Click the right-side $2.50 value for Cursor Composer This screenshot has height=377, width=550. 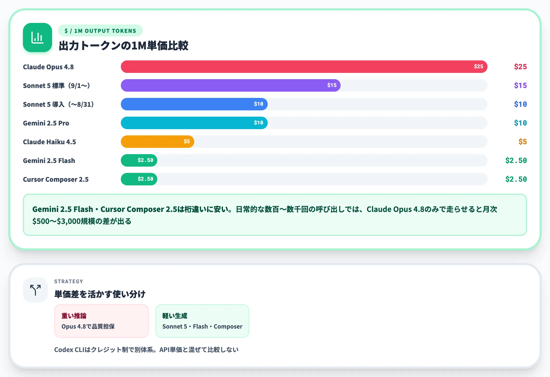[x=516, y=179]
